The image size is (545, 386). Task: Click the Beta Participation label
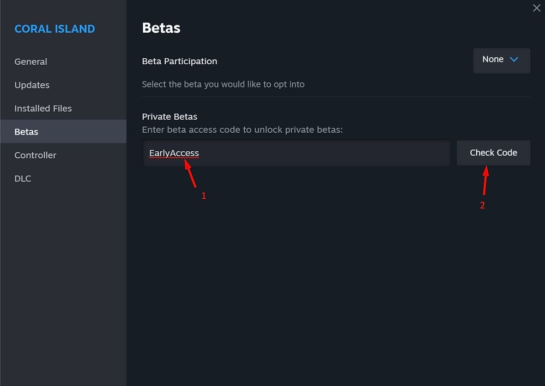pyautogui.click(x=179, y=61)
